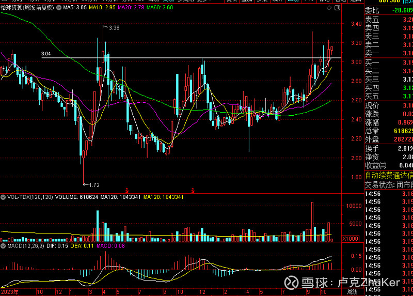The height and width of the screenshot is (296, 413).
Task: Click the 换手 turnover row
Action: coord(389,149)
